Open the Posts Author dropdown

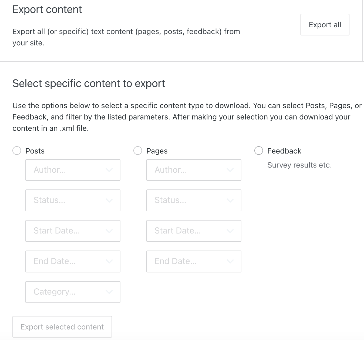point(73,170)
